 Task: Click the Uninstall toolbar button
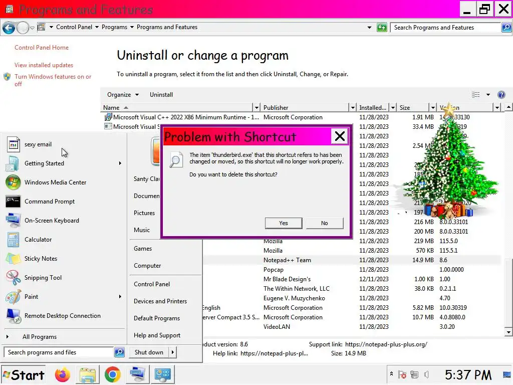click(x=161, y=95)
